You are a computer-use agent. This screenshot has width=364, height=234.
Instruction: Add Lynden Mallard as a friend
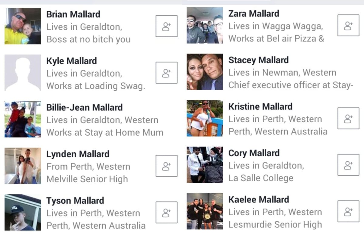coord(167,166)
